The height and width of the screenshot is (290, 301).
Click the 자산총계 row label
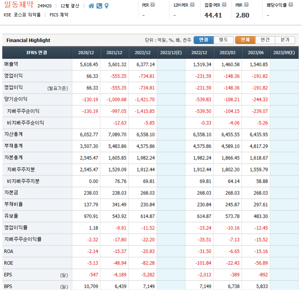pyautogui.click(x=14, y=134)
